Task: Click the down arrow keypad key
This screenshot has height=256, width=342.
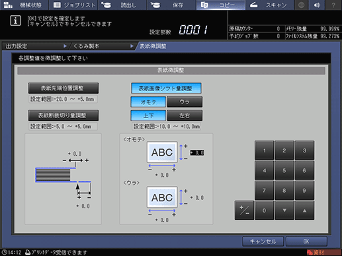Action: click(284, 210)
